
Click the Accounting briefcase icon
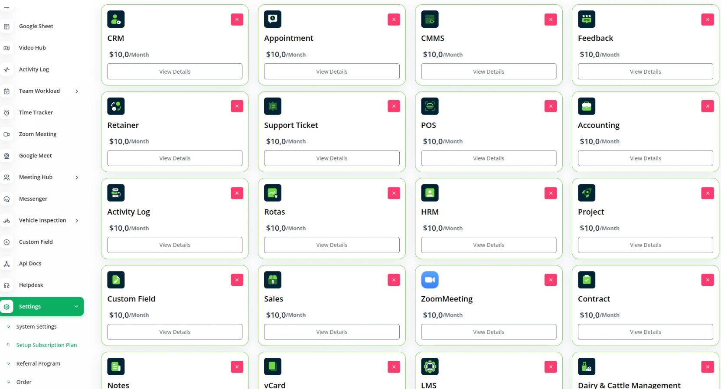pyautogui.click(x=586, y=106)
